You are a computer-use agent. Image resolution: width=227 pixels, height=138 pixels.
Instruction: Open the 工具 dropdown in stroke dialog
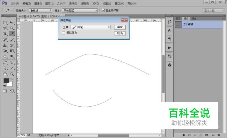tap(91, 27)
